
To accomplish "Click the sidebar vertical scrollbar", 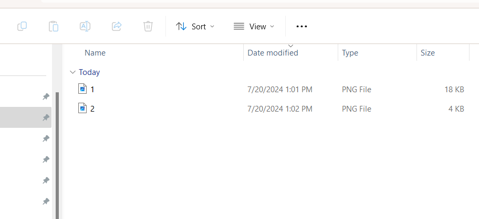I will click(57, 155).
